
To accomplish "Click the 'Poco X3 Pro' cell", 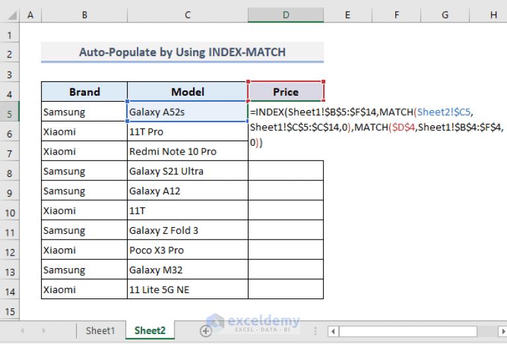I will [188, 250].
